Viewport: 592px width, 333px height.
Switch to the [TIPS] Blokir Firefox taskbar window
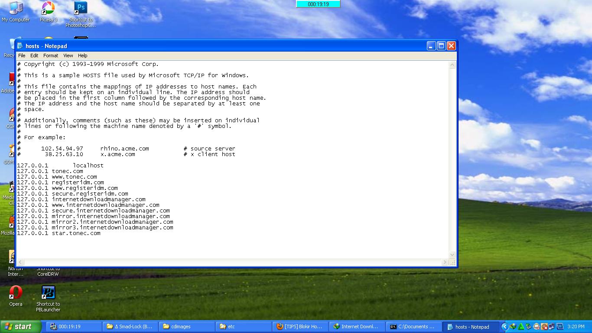click(x=299, y=326)
